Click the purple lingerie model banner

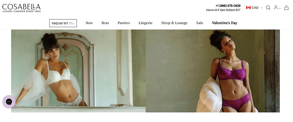click(213, 71)
